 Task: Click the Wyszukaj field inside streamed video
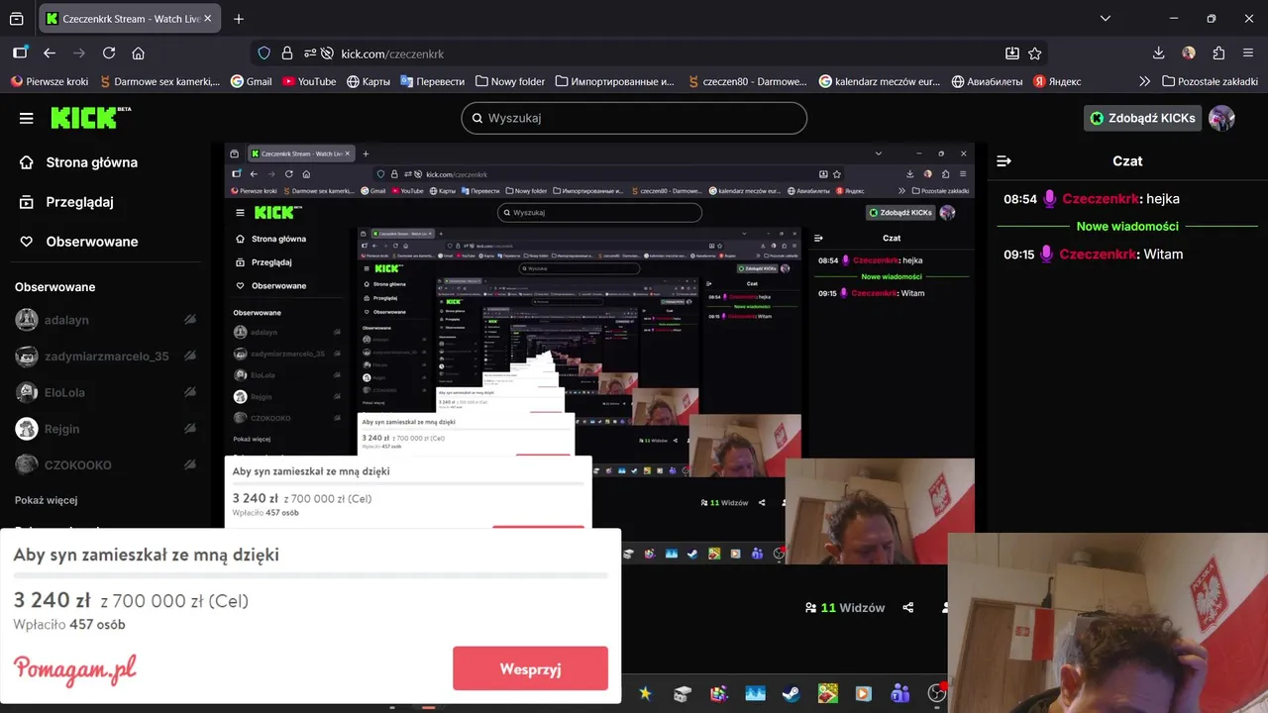pyautogui.click(x=599, y=213)
